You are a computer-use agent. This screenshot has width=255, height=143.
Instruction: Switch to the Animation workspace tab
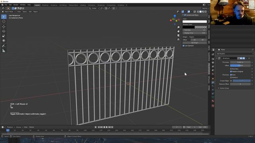92,5
